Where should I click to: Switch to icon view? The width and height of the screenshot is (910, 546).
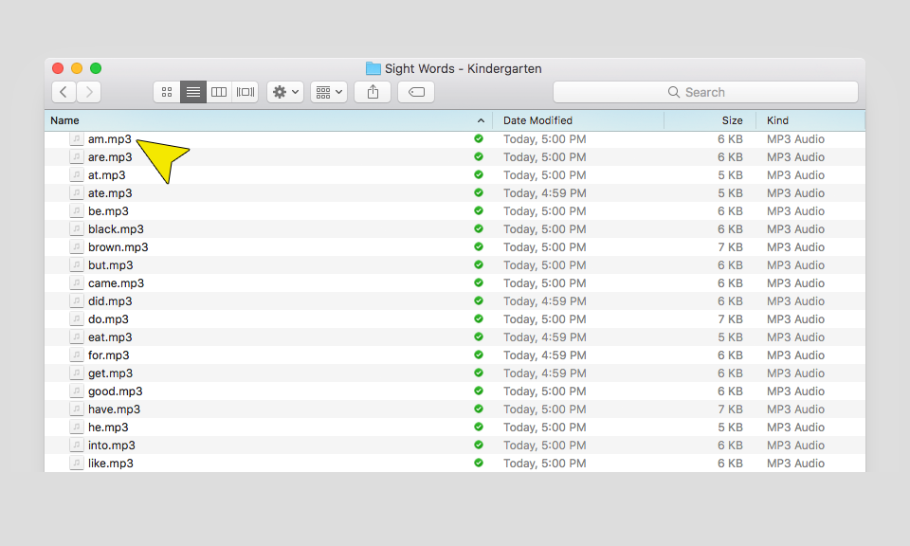pyautogui.click(x=167, y=92)
